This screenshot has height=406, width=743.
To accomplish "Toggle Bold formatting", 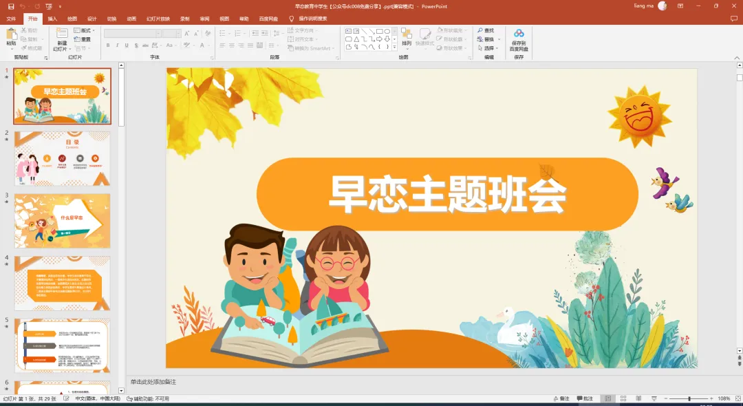I will (x=108, y=45).
